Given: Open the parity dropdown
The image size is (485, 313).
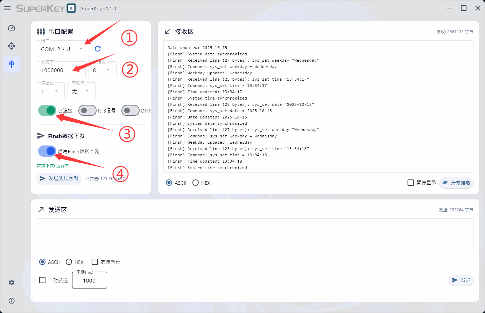Looking at the screenshot, I should coord(81,91).
